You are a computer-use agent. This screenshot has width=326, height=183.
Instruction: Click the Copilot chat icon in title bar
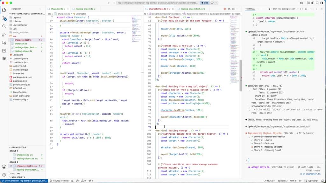212,3
